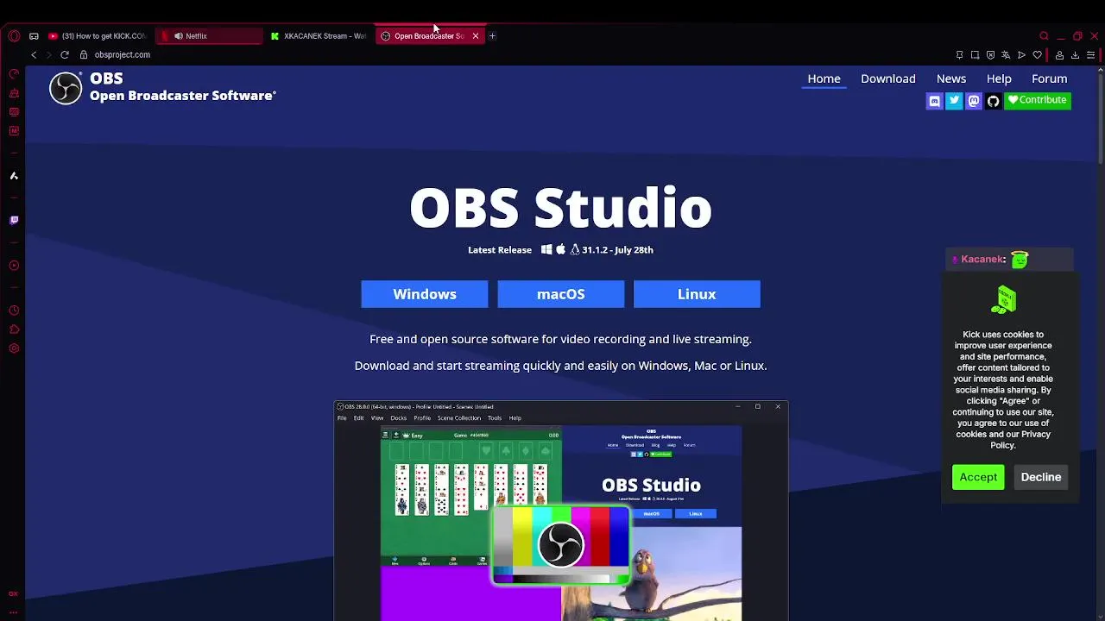Screen dimensions: 1105x621
Task: Open the OBS Twitter icon link
Action: click(x=954, y=101)
